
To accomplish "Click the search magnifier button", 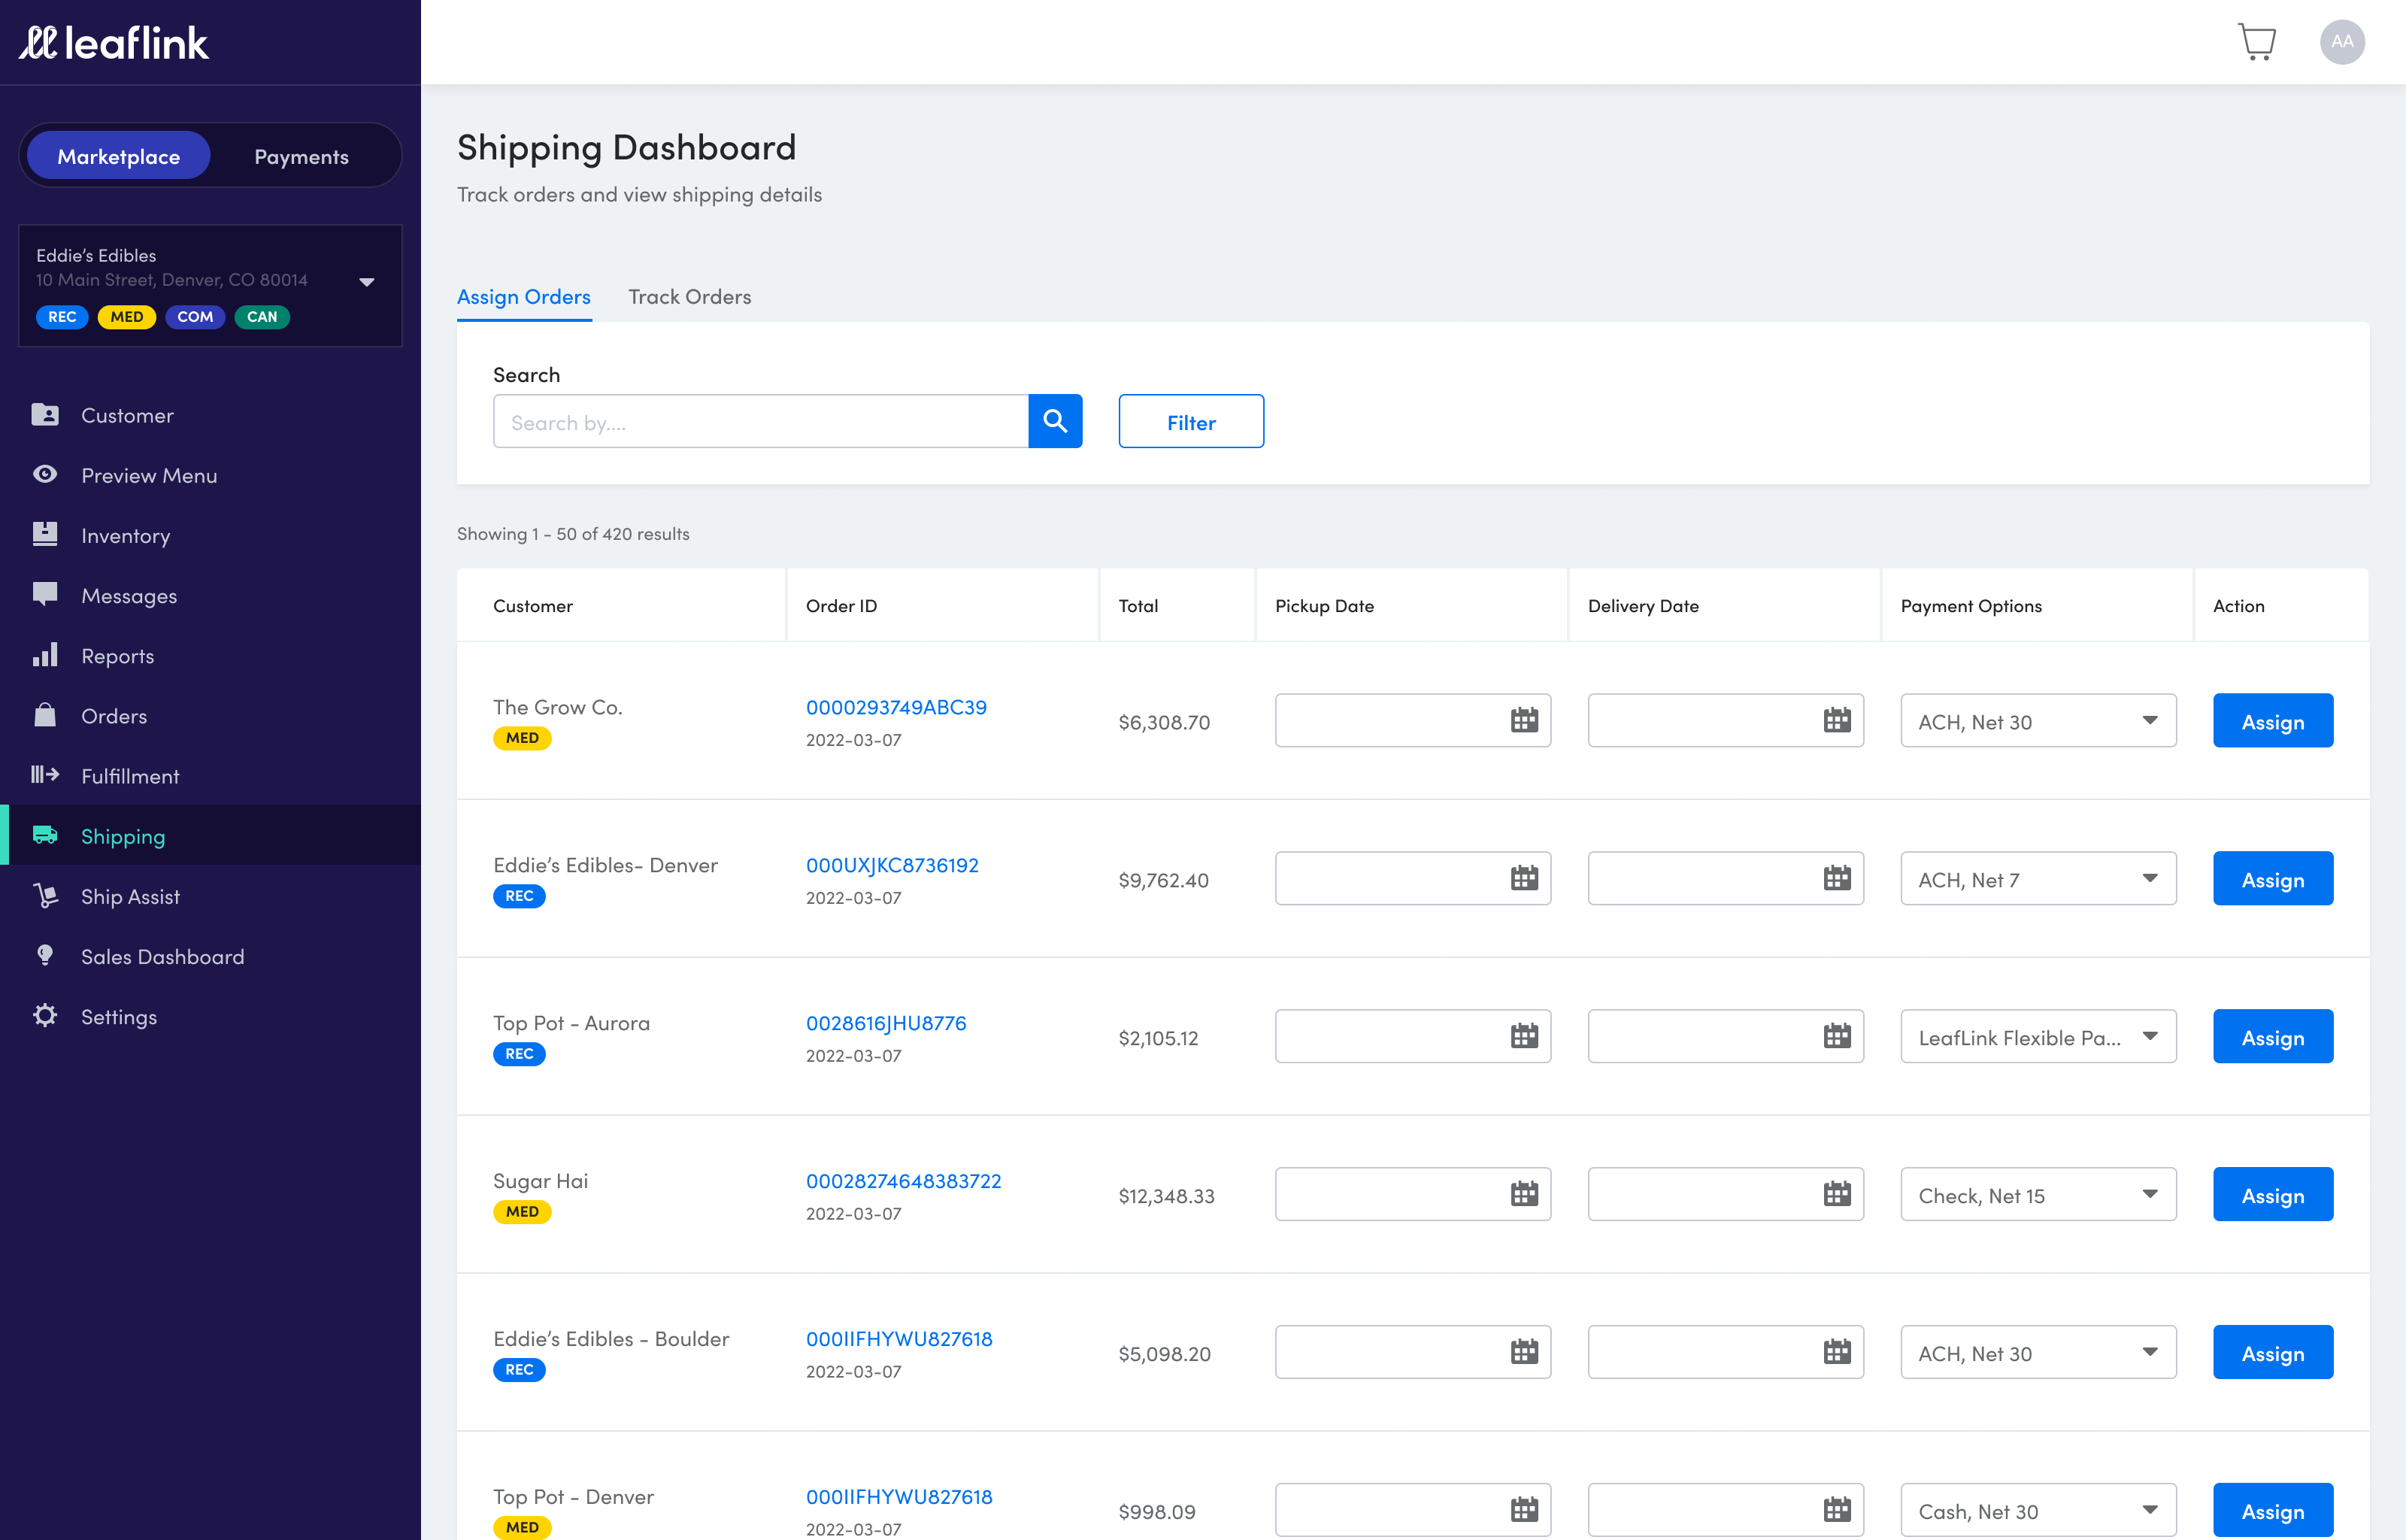I will [1055, 421].
